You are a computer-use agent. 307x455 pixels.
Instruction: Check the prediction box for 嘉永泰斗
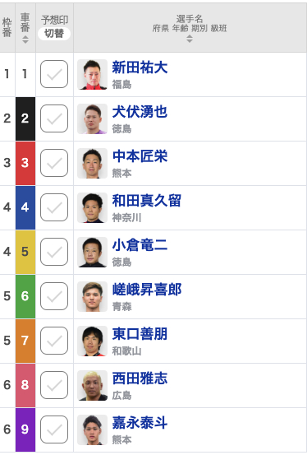pos(54,429)
